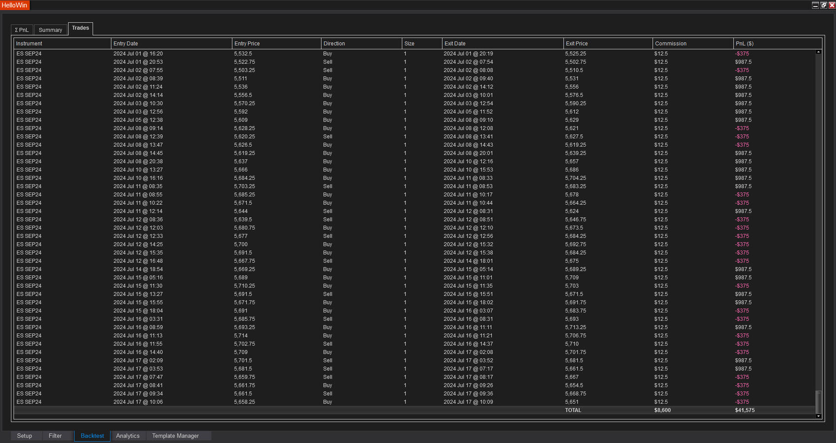Open the Summary tab
Image resolution: width=836 pixels, height=443 pixels.
coord(50,30)
